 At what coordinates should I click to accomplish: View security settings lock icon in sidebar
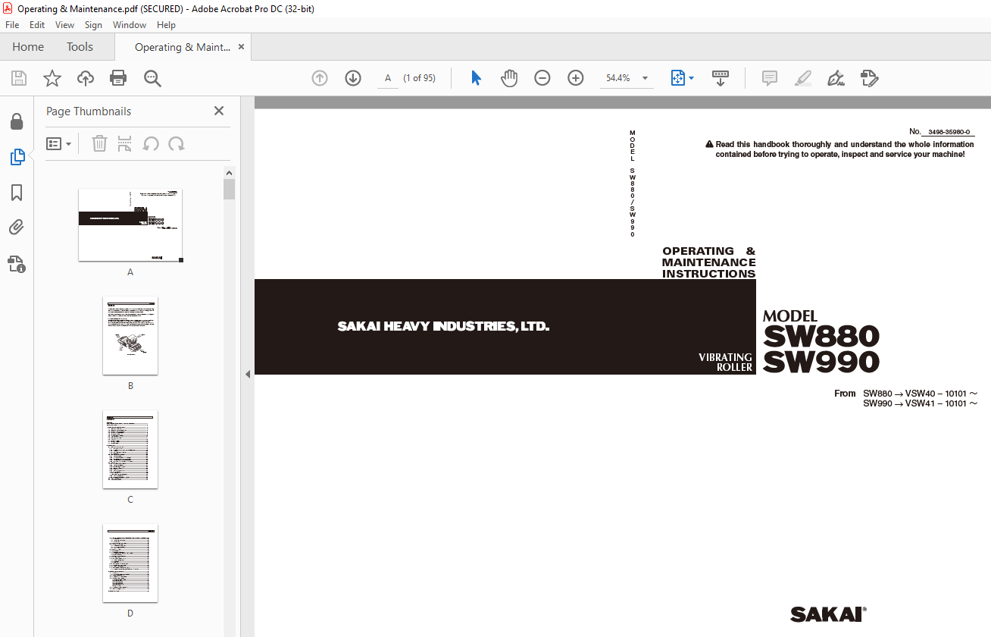pos(17,121)
